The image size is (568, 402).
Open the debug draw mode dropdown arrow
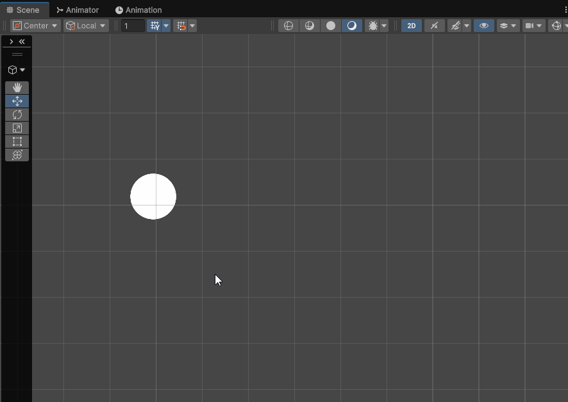[x=384, y=26]
